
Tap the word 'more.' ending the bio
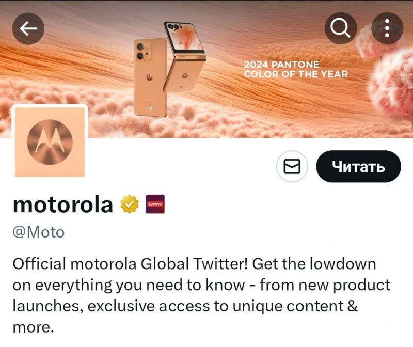tap(33, 327)
